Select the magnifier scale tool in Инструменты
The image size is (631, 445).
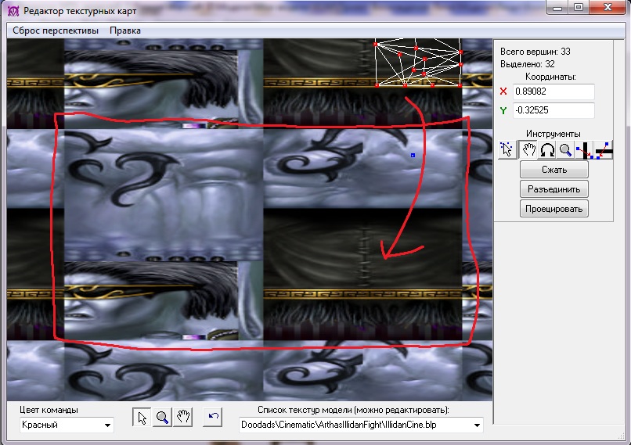[566, 150]
